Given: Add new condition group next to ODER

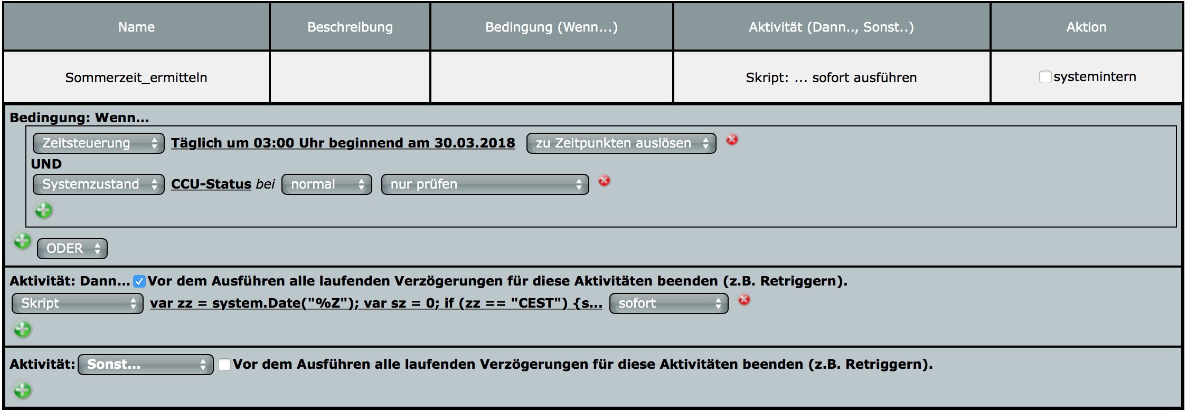Looking at the screenshot, I should (22, 241).
